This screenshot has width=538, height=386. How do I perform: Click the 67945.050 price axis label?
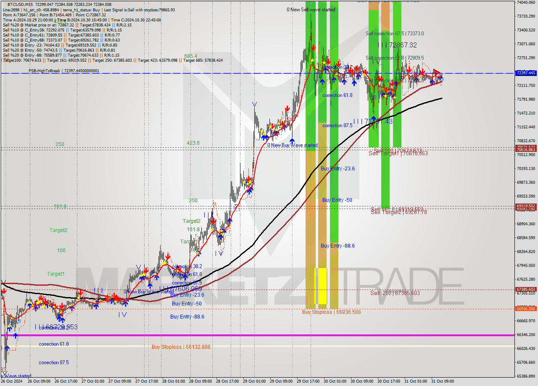(526, 265)
